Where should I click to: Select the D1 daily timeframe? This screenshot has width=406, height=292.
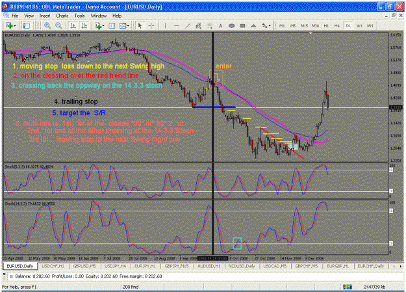click(x=348, y=25)
